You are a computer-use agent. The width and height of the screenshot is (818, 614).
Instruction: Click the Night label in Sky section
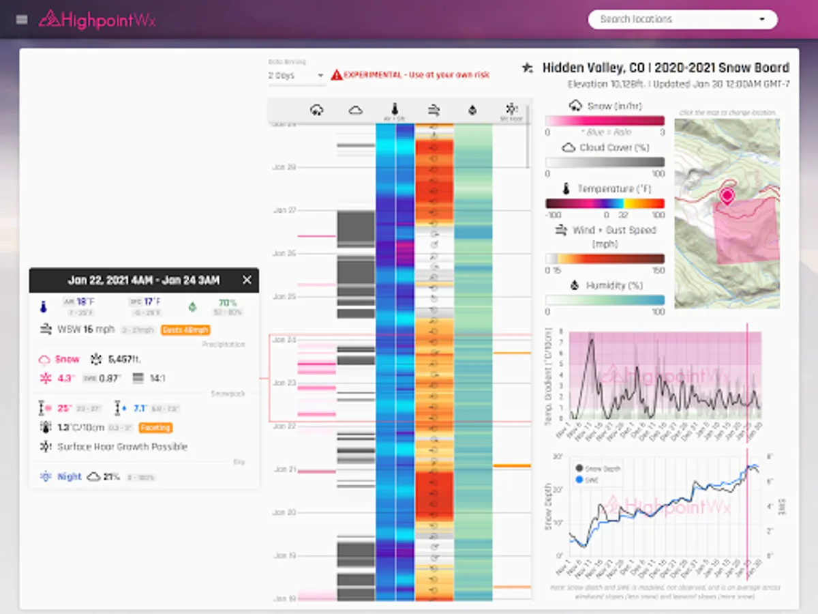(x=70, y=477)
